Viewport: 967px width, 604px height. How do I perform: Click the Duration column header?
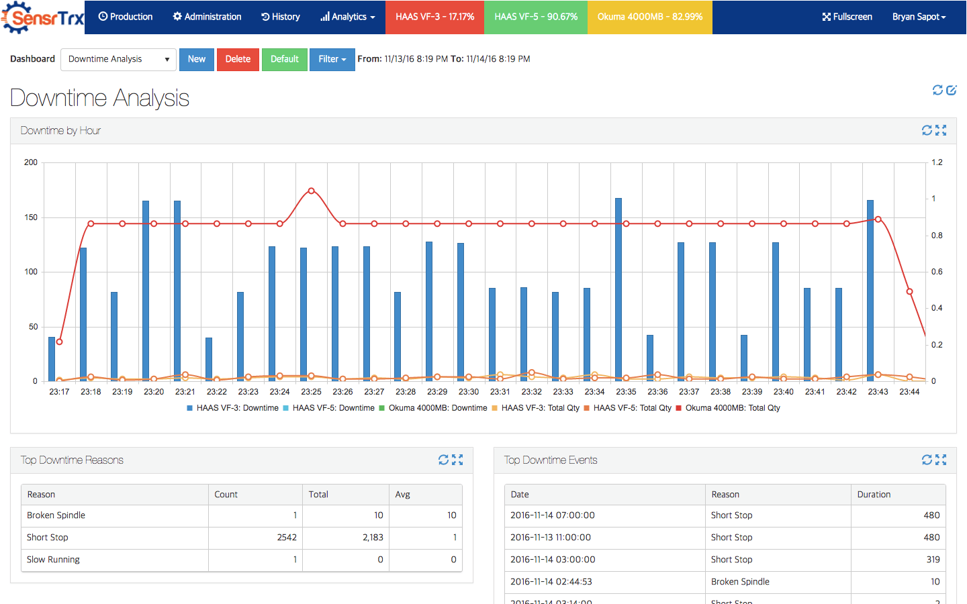tap(899, 495)
